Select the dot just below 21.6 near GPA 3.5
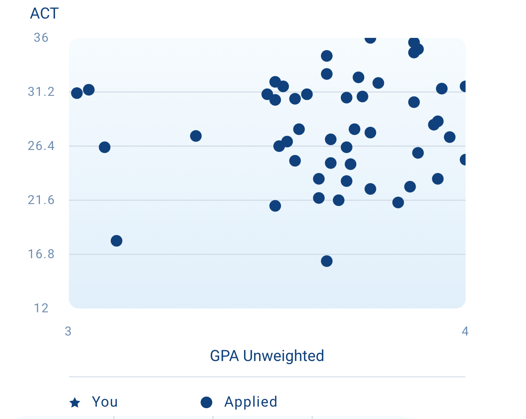 click(x=275, y=206)
